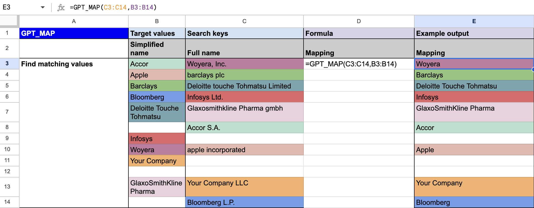Click the 'Woyera, Inc.' cell

(x=244, y=64)
